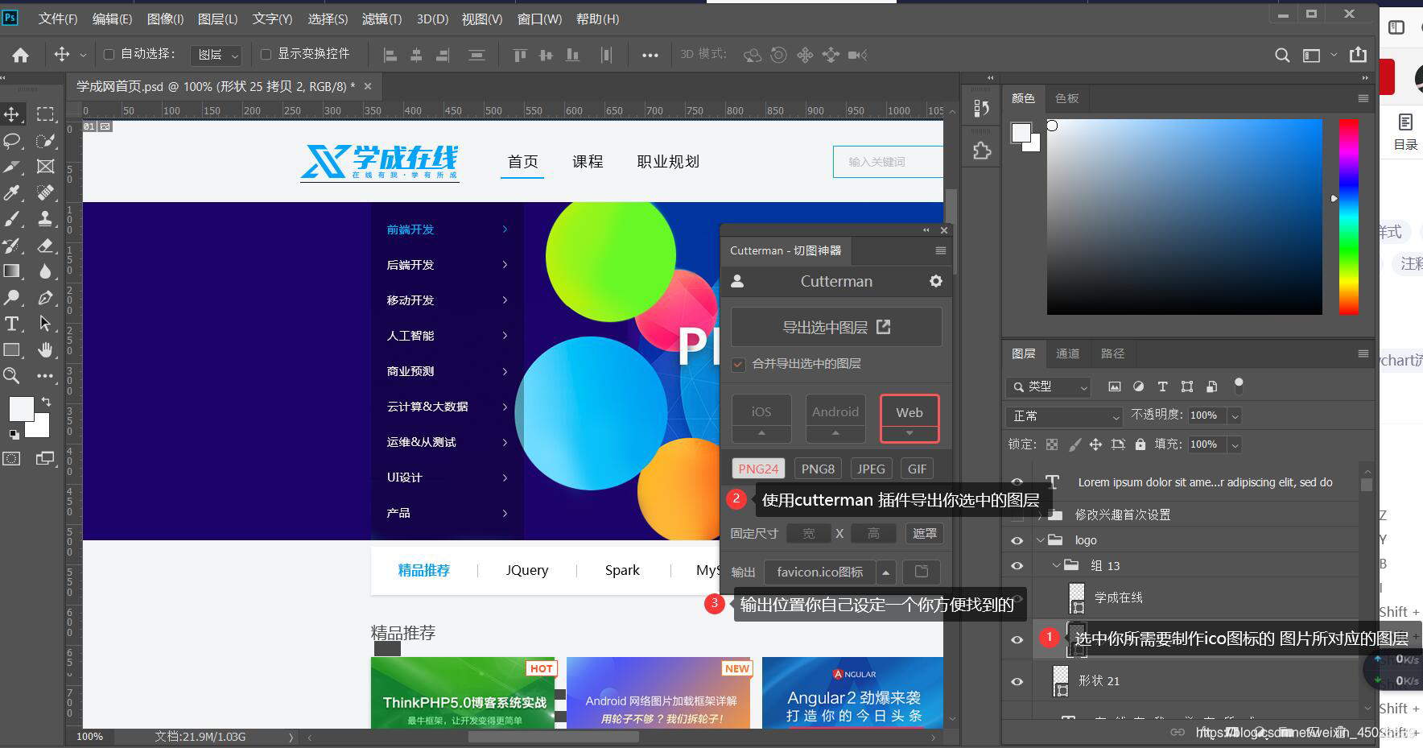Open the 填充 percentage dropdown
Screen dimensions: 1423x748
[1235, 444]
